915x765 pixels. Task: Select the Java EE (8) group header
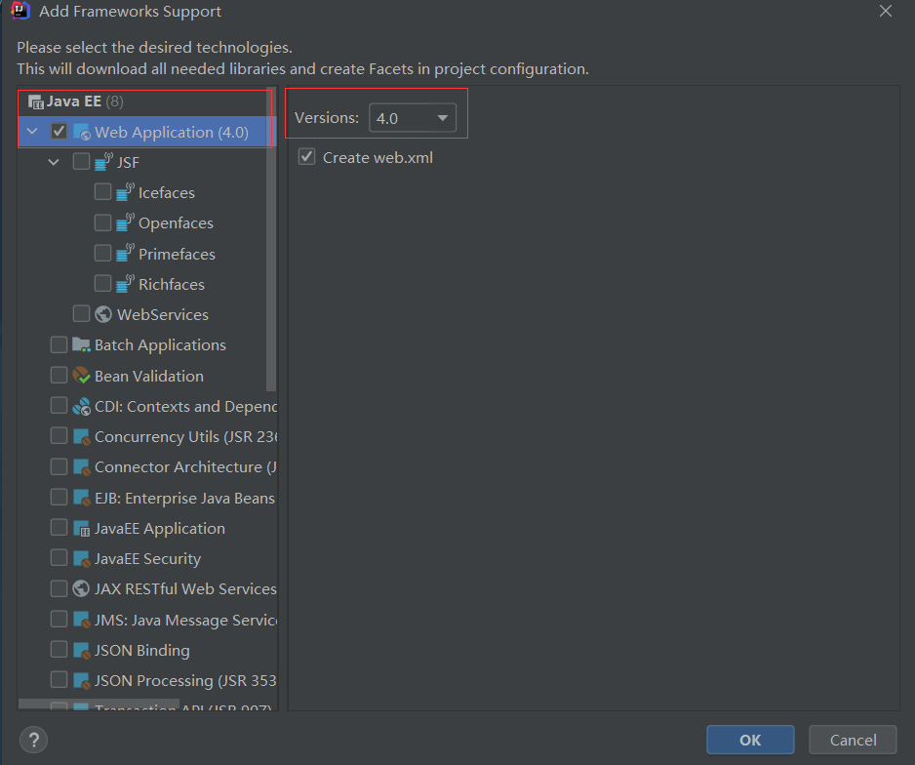tap(85, 101)
